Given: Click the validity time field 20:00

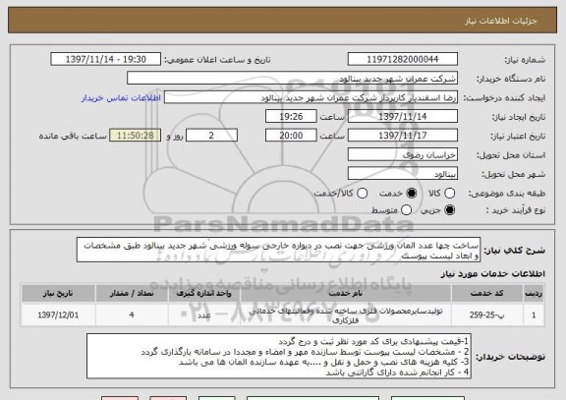Looking at the screenshot, I should [x=291, y=136].
